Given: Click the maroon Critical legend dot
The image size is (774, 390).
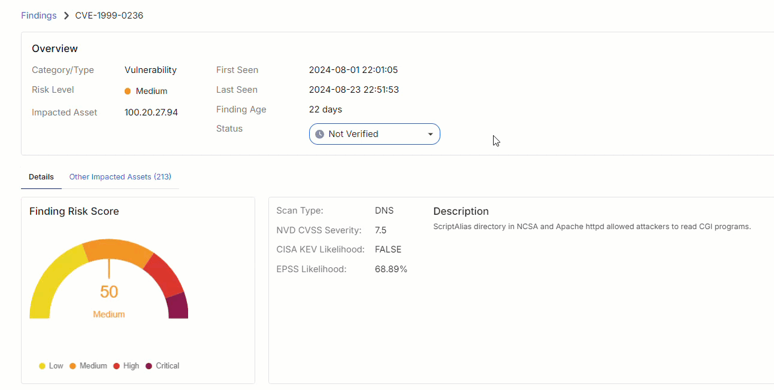Looking at the screenshot, I should coord(149,366).
